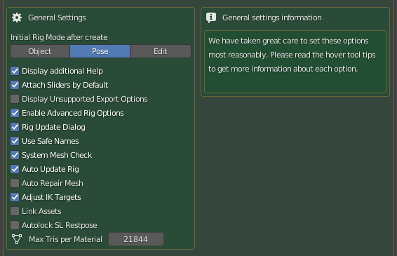Disable Enable Advanced Rig Options

pyautogui.click(x=15, y=113)
